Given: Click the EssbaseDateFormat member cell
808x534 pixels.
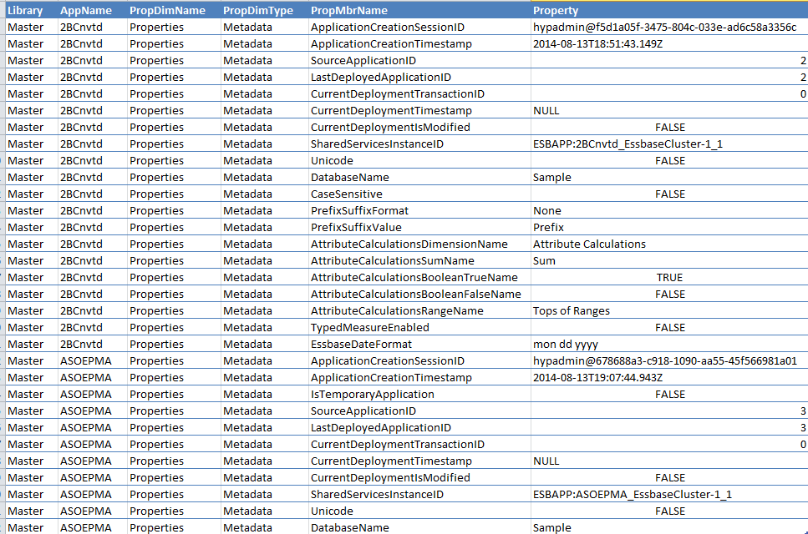Looking at the screenshot, I should click(x=419, y=344).
